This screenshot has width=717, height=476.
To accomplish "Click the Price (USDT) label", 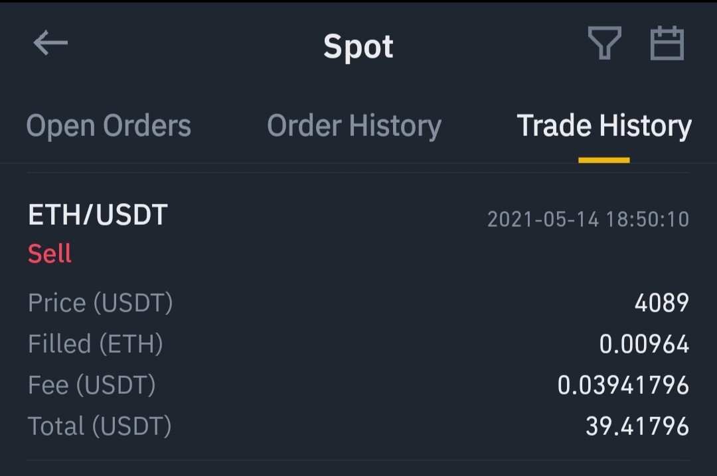I will pyautogui.click(x=100, y=303).
